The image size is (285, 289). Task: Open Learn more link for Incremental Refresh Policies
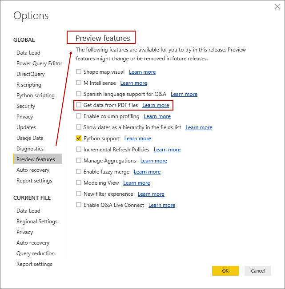tap(167, 150)
